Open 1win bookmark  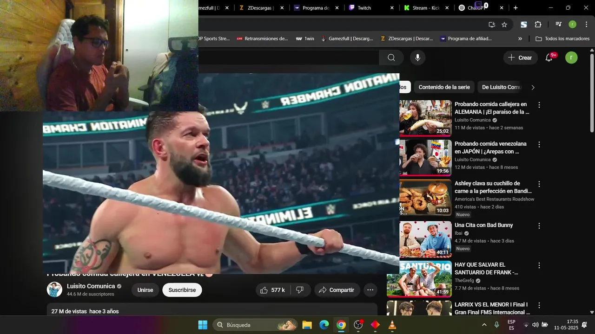(305, 39)
